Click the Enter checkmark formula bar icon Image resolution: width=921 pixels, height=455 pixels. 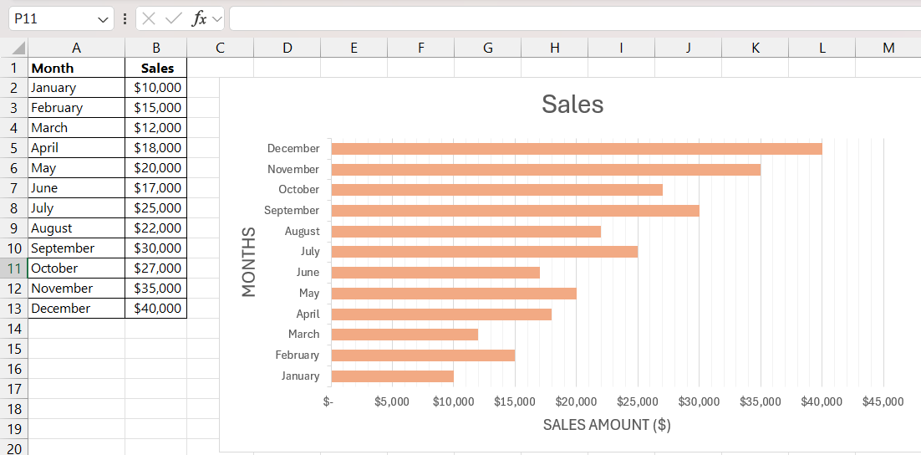click(174, 18)
